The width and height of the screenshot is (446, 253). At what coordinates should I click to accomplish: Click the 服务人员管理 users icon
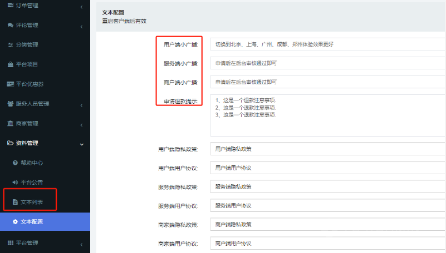[x=11, y=104]
